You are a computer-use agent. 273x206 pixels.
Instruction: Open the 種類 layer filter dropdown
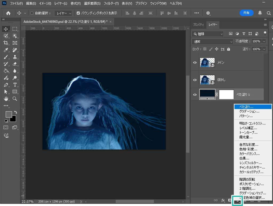pos(208,34)
